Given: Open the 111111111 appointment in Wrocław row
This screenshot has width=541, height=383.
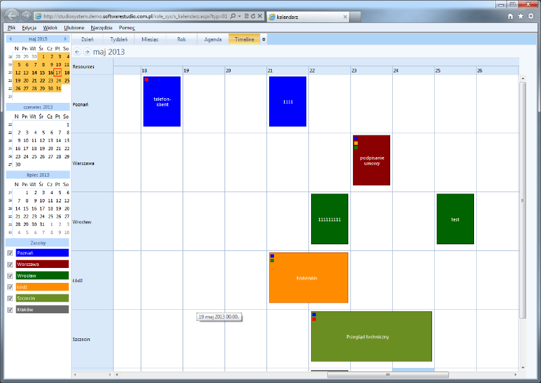Looking at the screenshot, I should [x=329, y=219].
